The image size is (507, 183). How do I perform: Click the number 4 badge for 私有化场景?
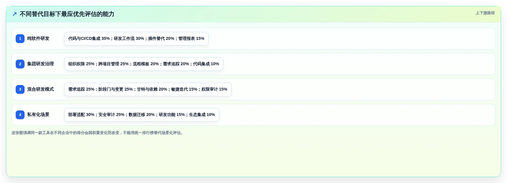20,115
